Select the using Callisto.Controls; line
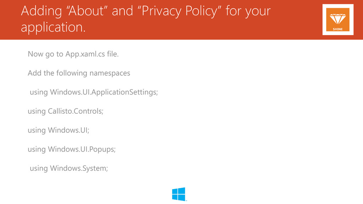This screenshot has width=363, height=204. click(66, 111)
